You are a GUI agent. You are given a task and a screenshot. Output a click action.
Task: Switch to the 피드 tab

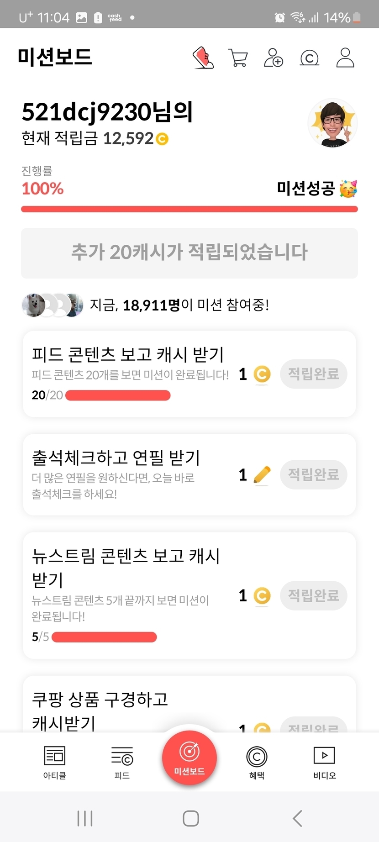(x=122, y=762)
